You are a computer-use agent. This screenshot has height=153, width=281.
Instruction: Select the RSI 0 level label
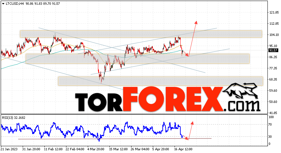pos(270,144)
